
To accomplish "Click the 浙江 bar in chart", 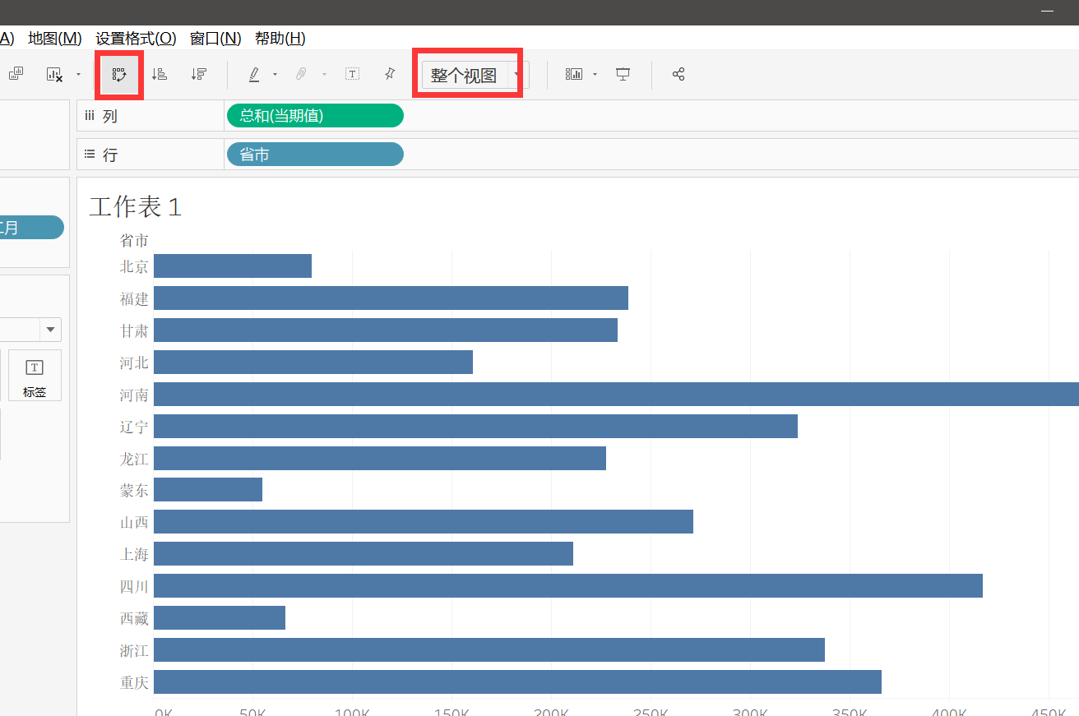I will (489, 650).
